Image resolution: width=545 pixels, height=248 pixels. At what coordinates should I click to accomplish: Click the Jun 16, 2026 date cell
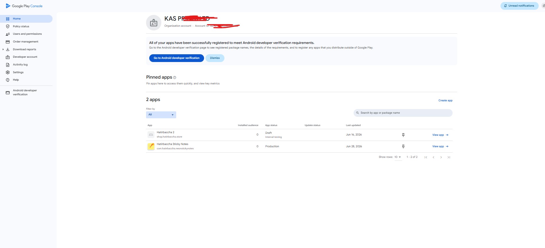click(354, 135)
